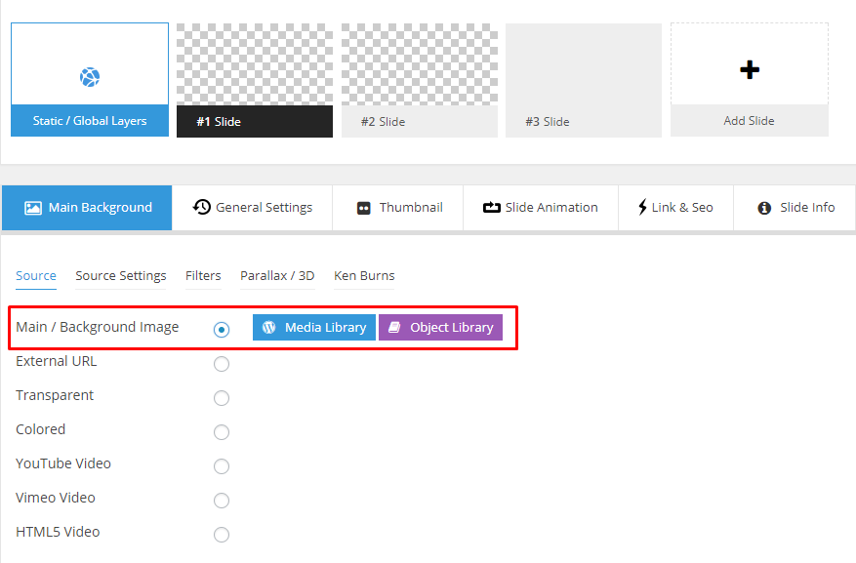Click the globe icon in Static Layers thumbnail

[90, 77]
